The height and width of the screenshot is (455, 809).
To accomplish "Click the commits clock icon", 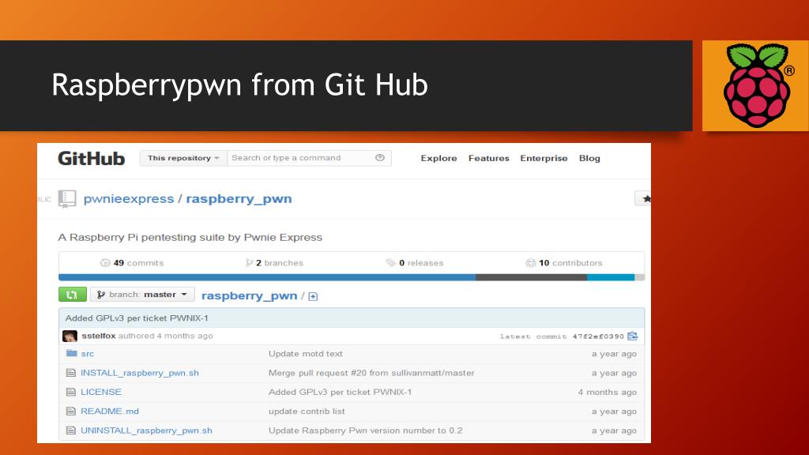I will (x=105, y=262).
